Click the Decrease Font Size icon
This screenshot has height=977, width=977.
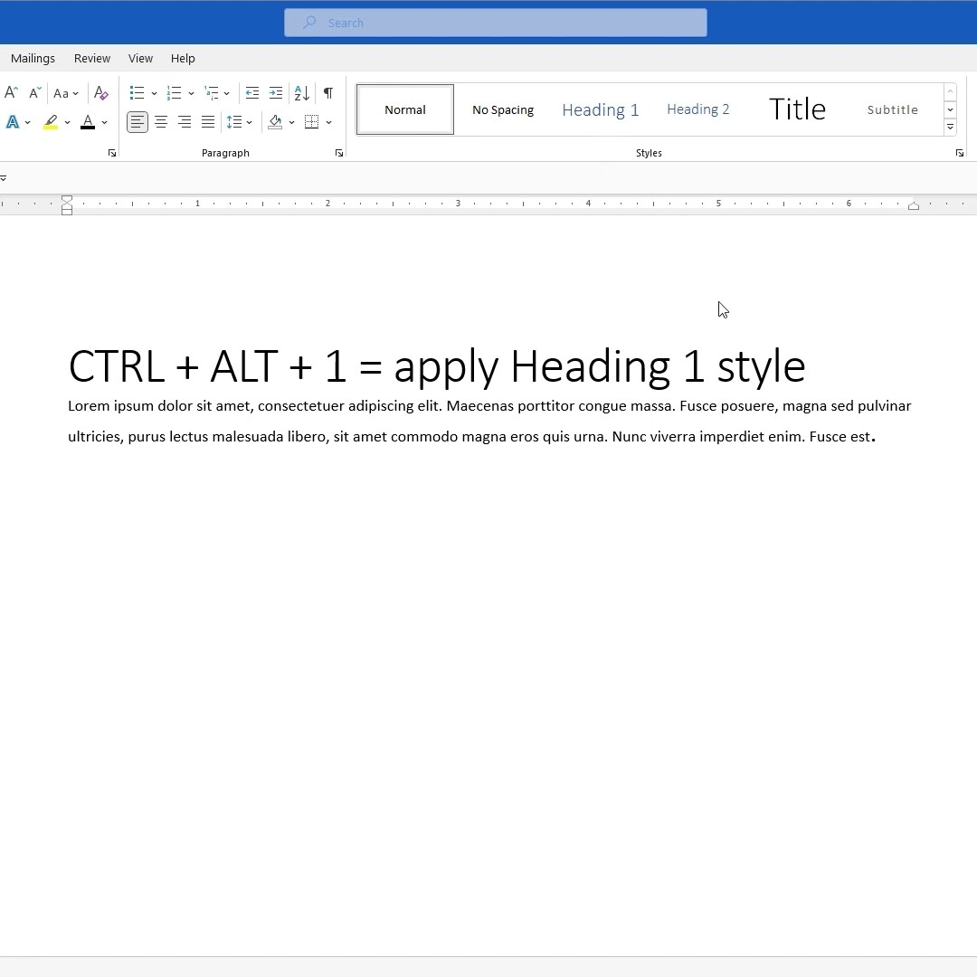tap(35, 93)
